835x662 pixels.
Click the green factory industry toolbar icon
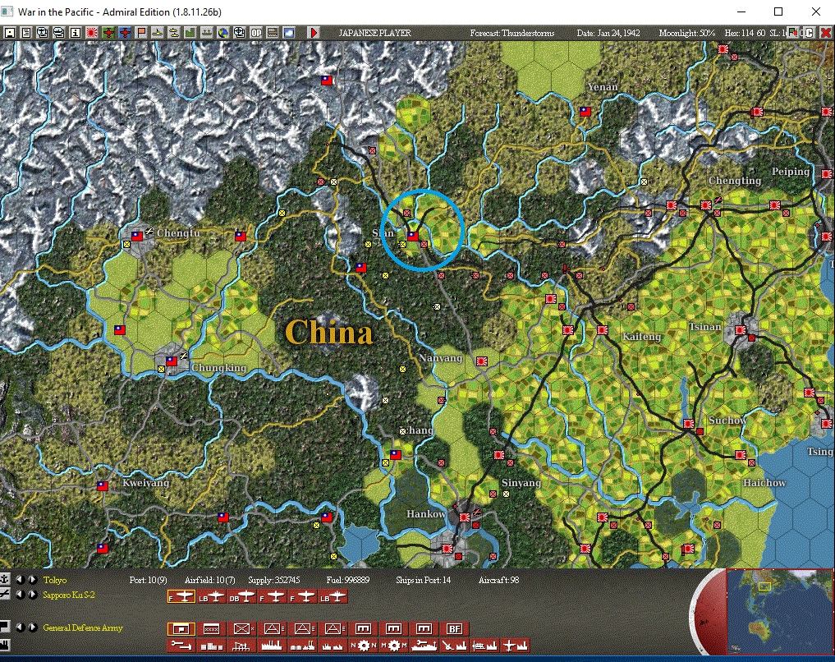point(190,33)
